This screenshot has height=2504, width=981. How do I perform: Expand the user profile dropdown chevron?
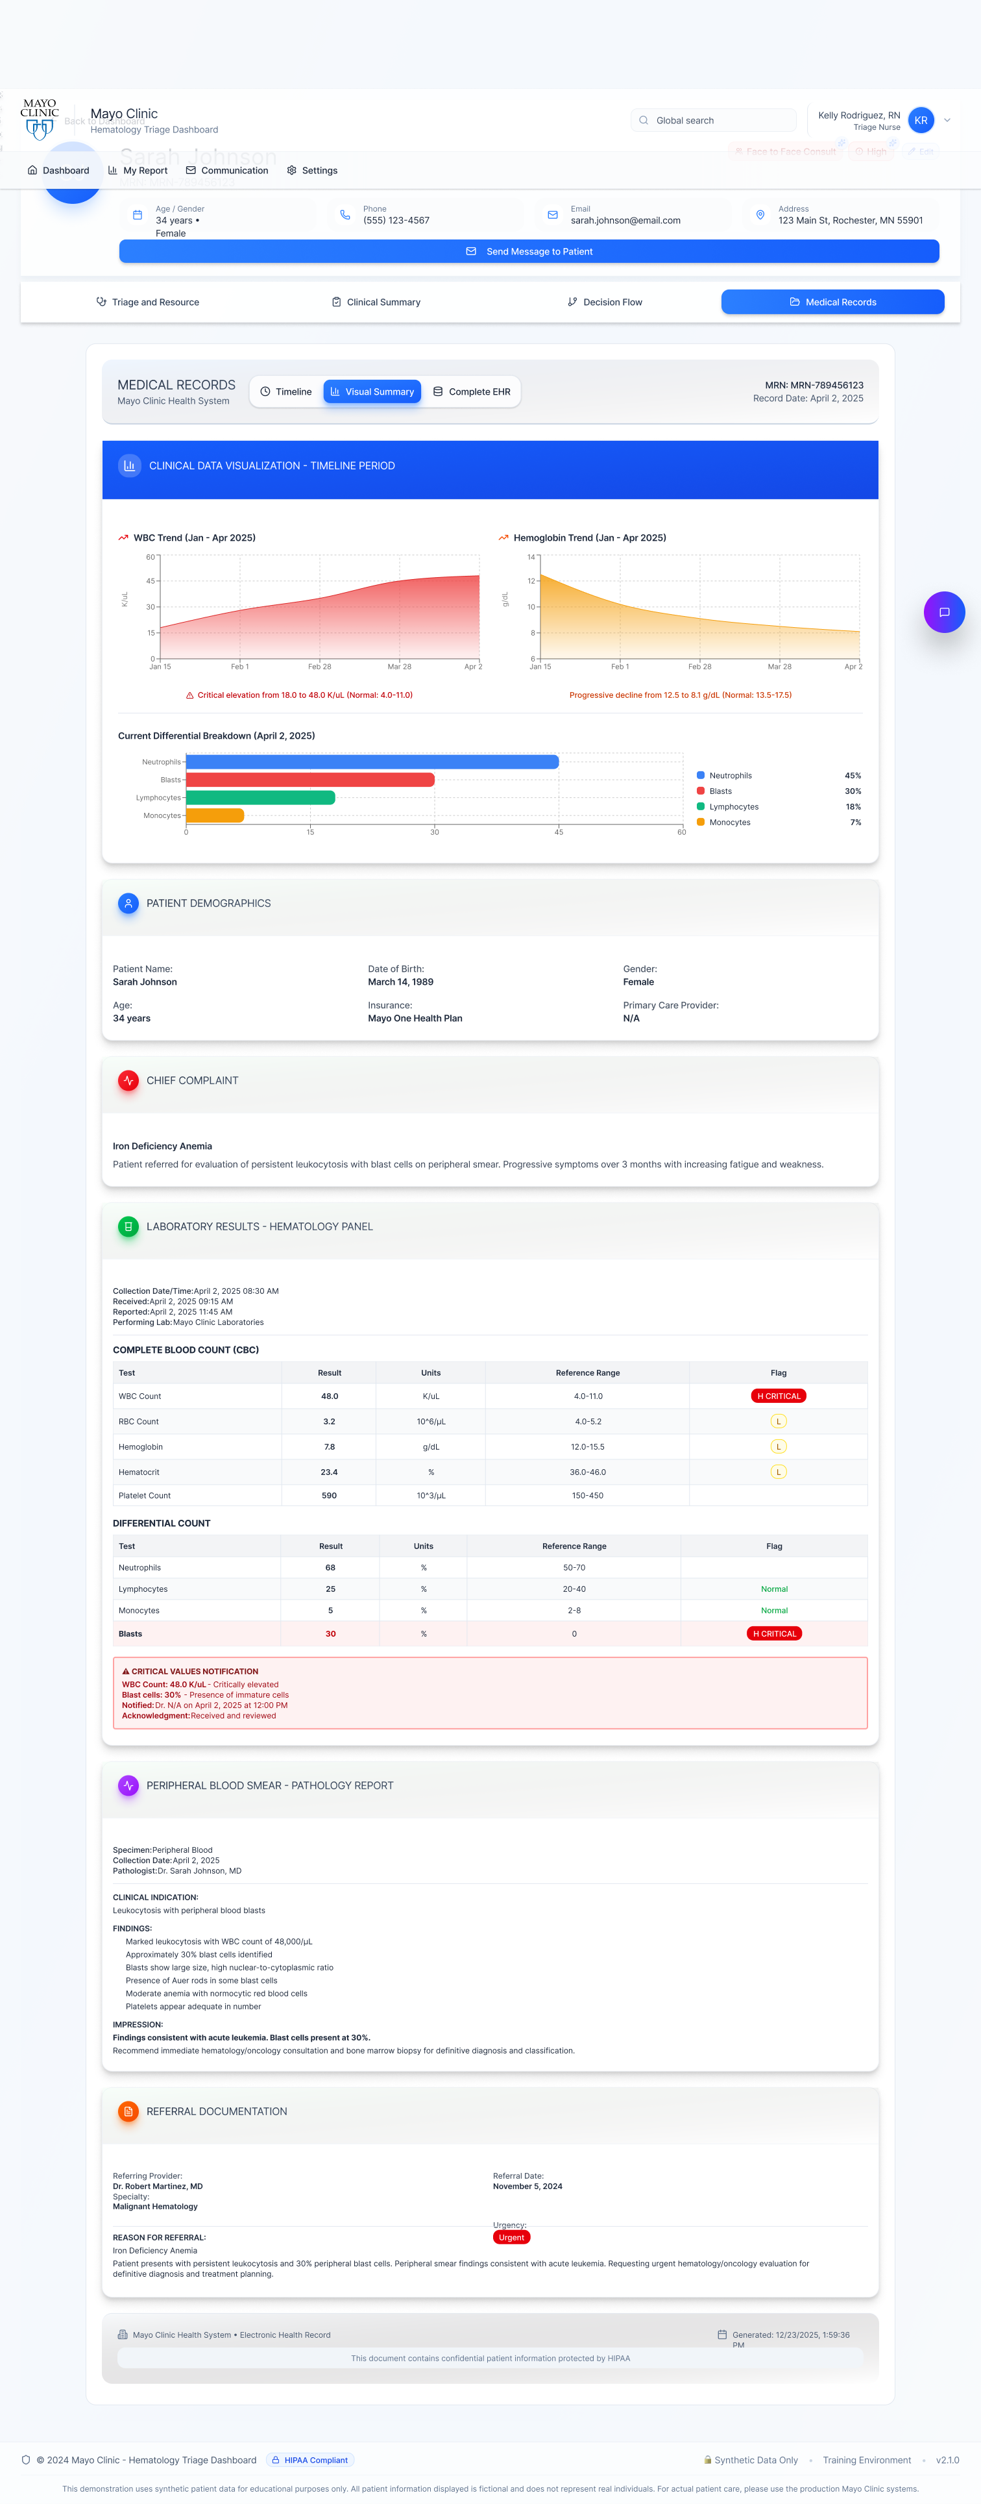[x=947, y=121]
